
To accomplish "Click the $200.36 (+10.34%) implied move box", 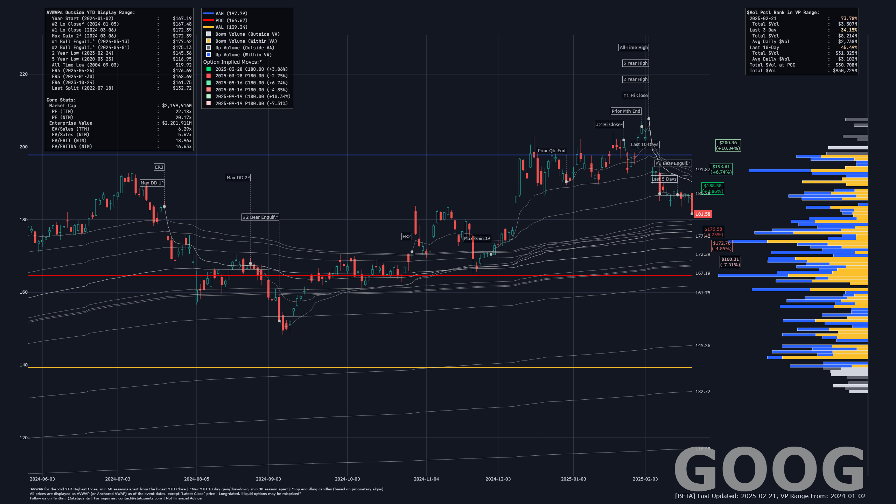I will pyautogui.click(x=728, y=146).
